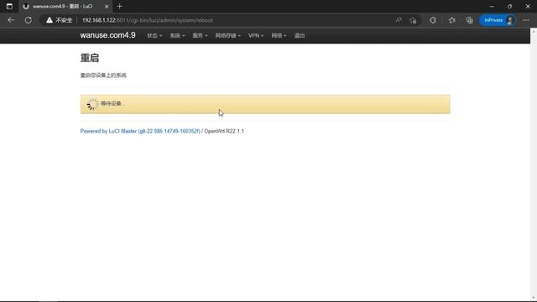537x302 pixels.
Task: Expand the 系统 dropdown menu
Action: (177, 35)
